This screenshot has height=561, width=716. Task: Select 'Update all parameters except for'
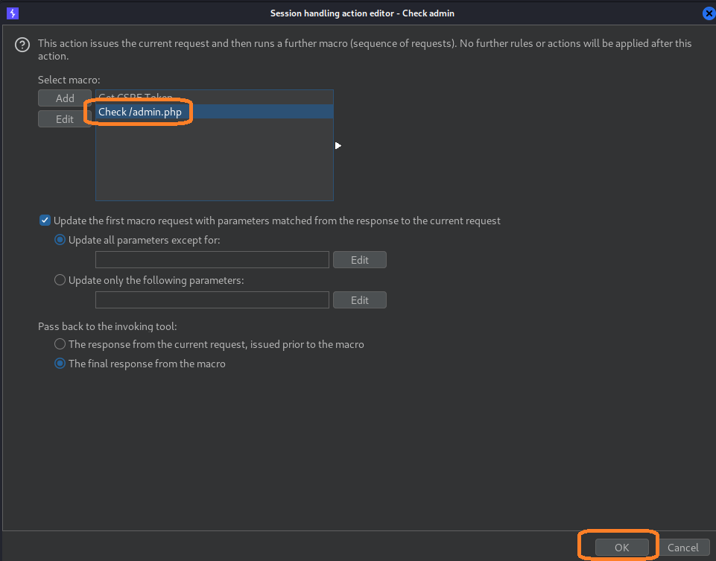pos(60,239)
